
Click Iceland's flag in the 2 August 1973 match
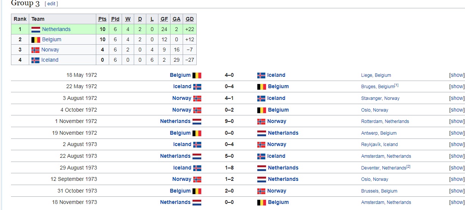tap(197, 145)
